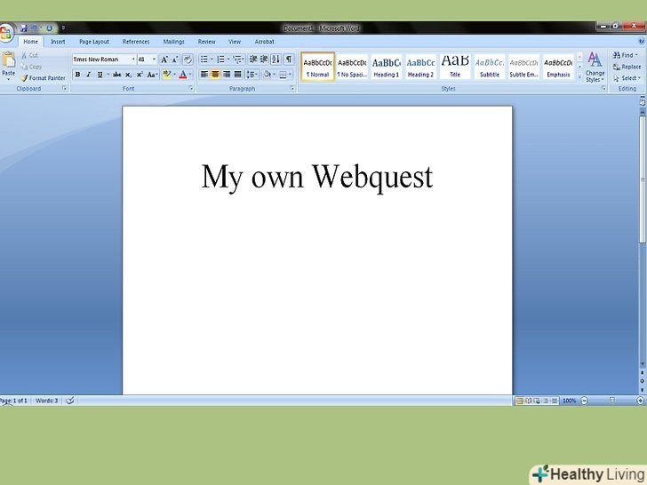
Task: Align text right
Action: pyautogui.click(x=227, y=75)
